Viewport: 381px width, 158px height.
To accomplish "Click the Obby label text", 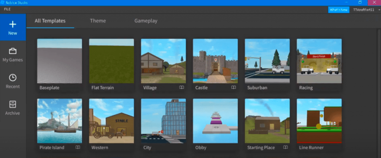I will click(x=201, y=148).
